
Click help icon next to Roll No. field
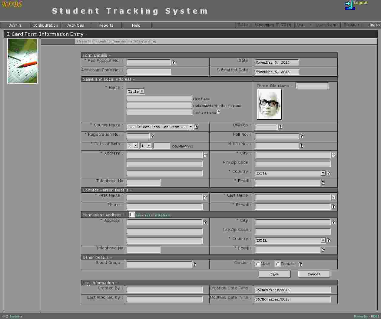click(302, 136)
